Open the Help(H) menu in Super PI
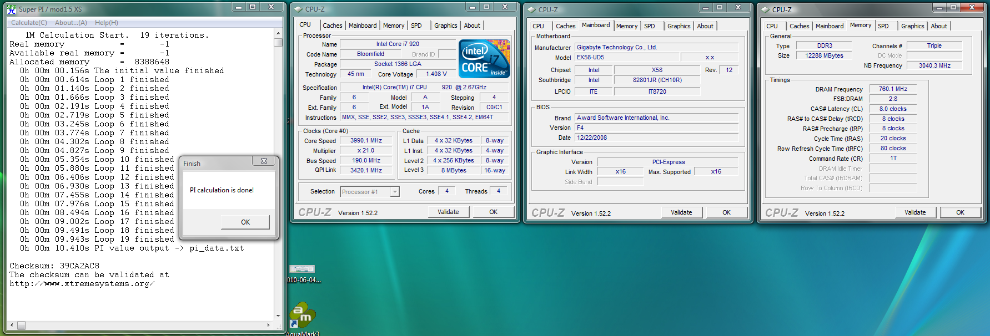 (106, 23)
